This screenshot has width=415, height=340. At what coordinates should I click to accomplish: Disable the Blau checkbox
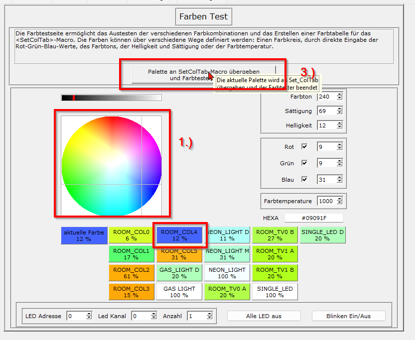(304, 180)
